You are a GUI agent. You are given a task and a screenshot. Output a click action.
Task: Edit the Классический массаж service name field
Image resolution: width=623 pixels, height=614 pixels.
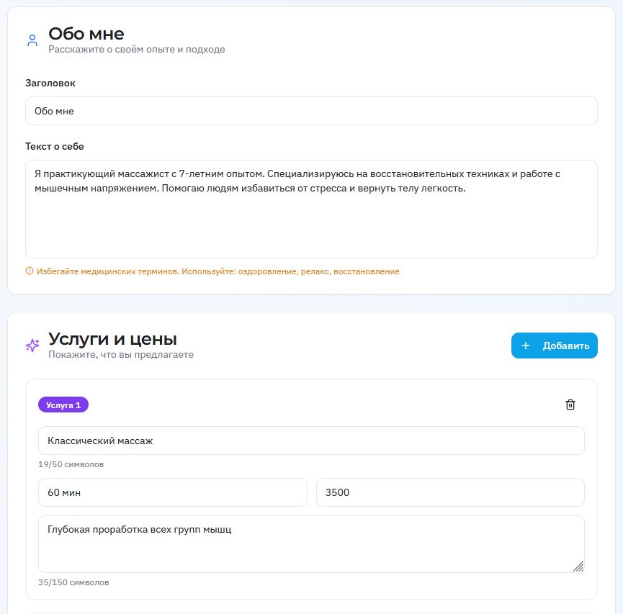pos(311,441)
